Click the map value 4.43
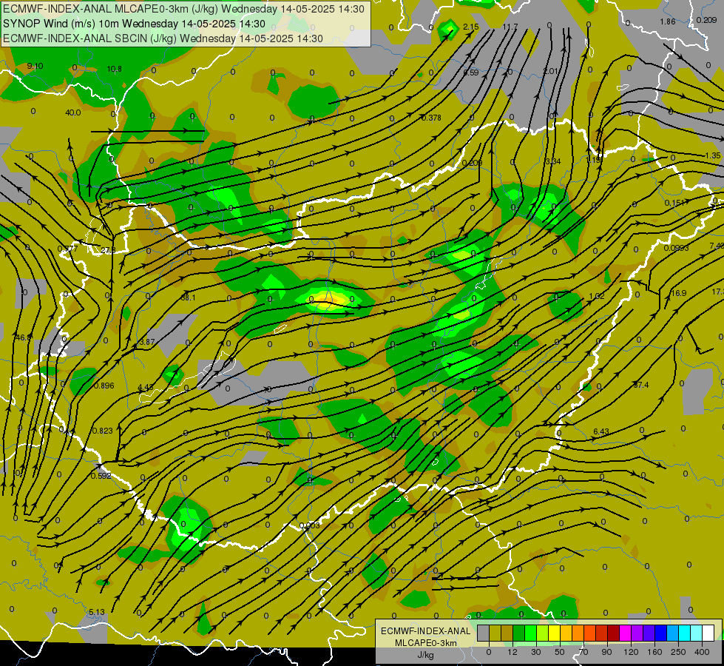Screen dimensions: 724x666 146,387
